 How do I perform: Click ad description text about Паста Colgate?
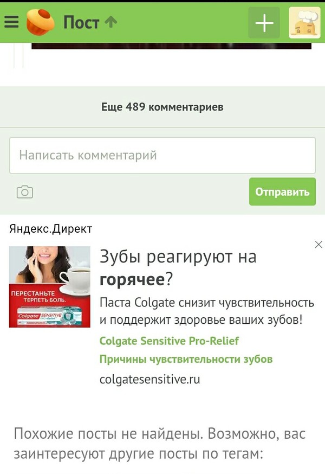207,311
